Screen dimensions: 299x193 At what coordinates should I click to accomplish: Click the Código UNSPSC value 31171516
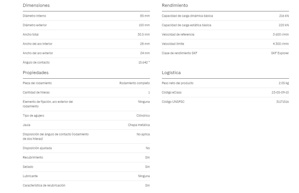coord(282,102)
